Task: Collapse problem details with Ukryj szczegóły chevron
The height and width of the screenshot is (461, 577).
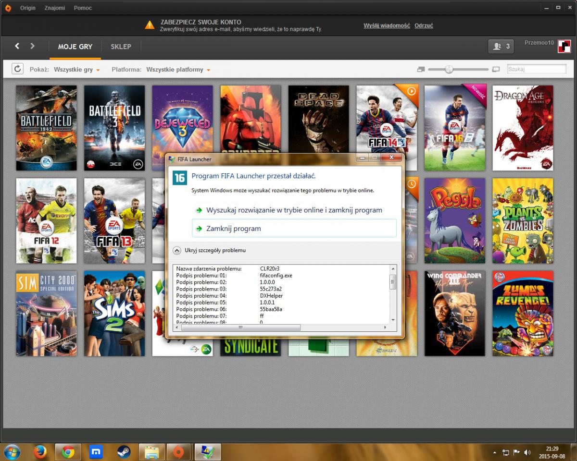Action: click(x=177, y=250)
